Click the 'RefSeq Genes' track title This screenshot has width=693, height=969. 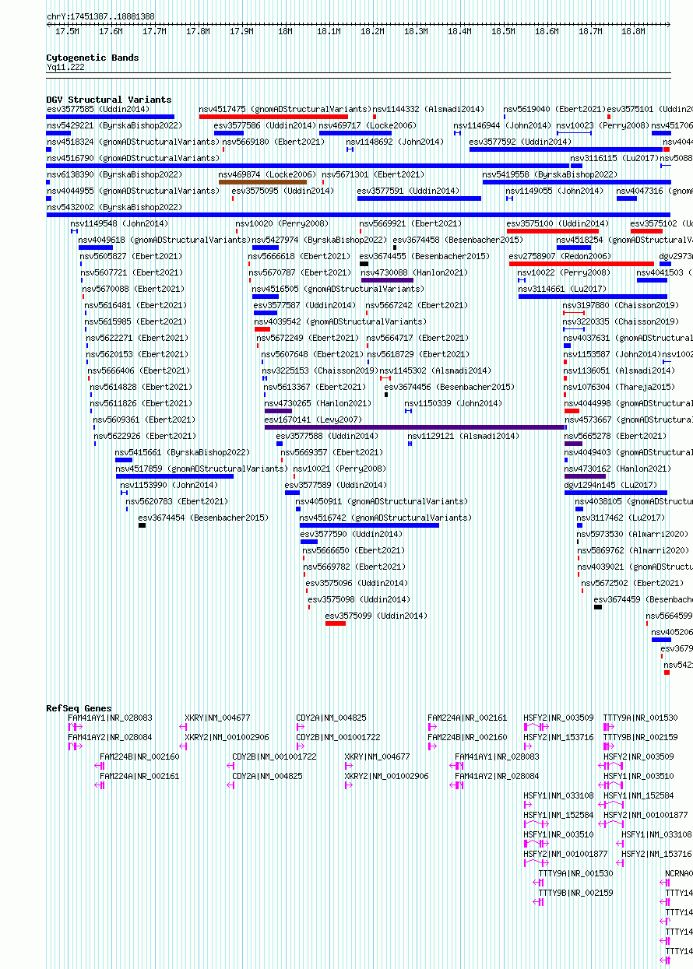79,708
